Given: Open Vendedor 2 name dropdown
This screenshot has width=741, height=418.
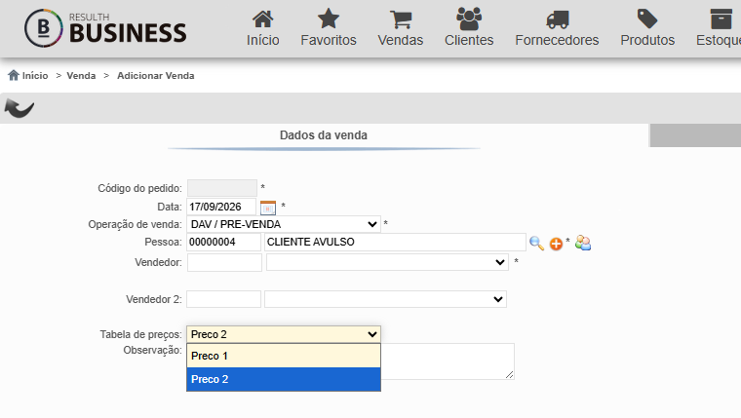Looking at the screenshot, I should [385, 299].
